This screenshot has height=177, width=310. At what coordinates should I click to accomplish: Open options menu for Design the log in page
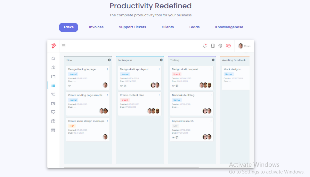[107, 69]
